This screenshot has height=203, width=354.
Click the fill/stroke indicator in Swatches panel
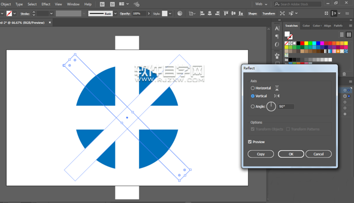288,35
